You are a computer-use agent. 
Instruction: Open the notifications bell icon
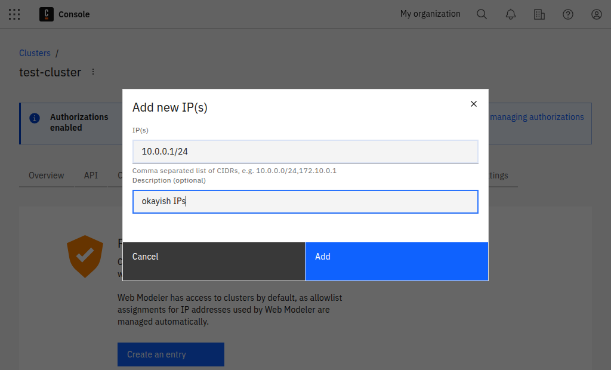click(510, 14)
